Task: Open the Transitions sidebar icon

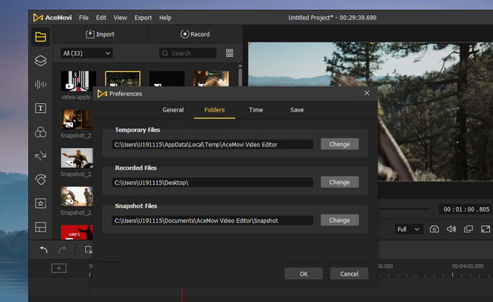Action: click(x=40, y=156)
